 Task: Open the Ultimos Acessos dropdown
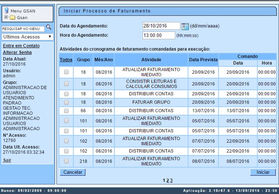click(27, 37)
